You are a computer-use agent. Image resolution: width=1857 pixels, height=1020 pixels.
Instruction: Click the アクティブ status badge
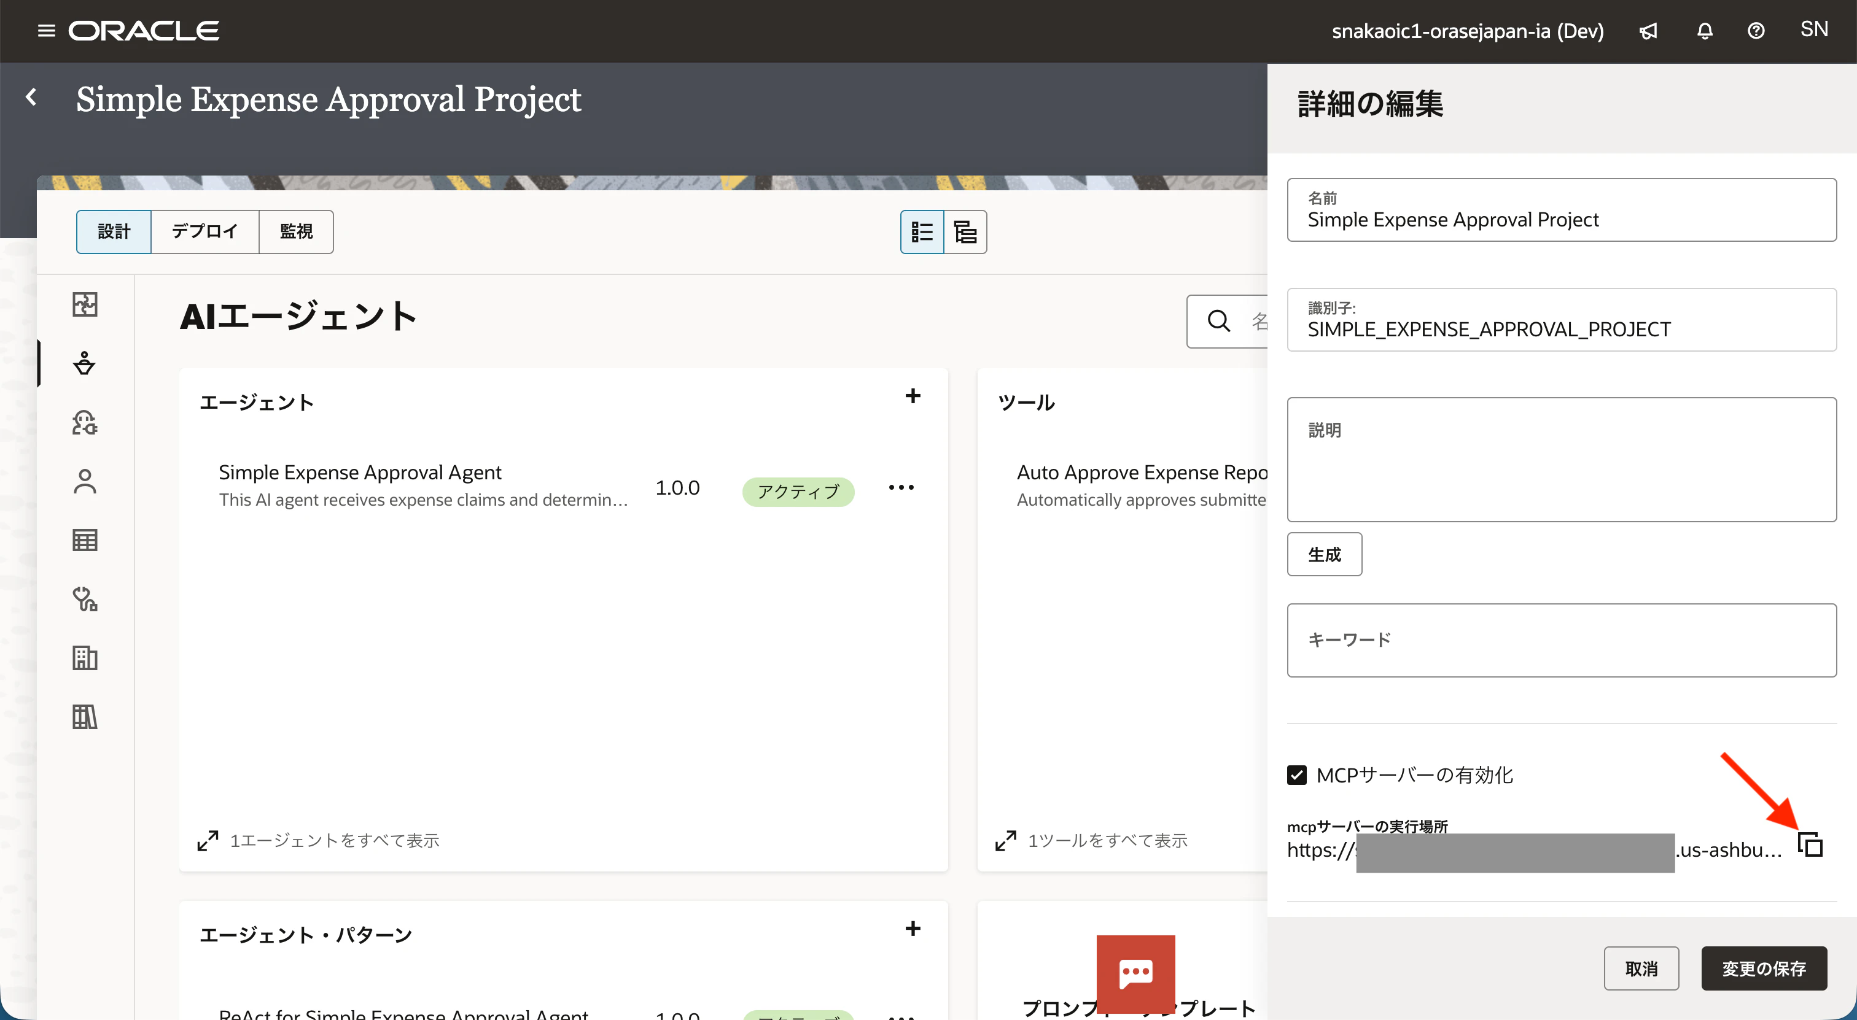798,492
